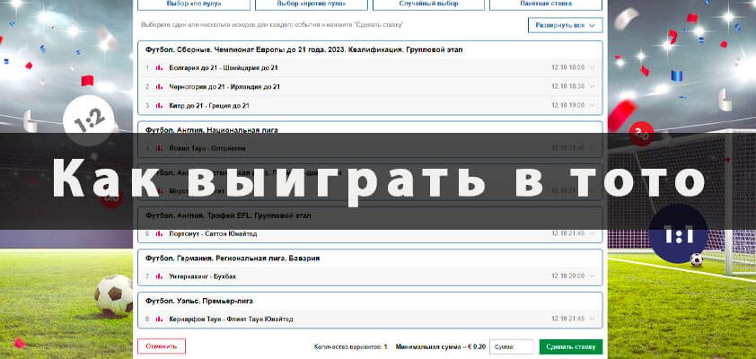
Task: Open statistics icon for Портсмут - Саттон Юнайтед
Action: pos(159,233)
